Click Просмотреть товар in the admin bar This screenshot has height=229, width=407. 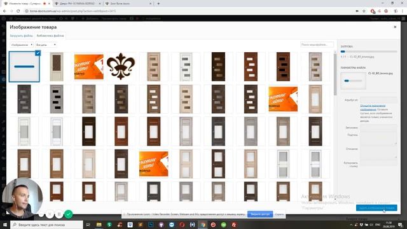114,18
